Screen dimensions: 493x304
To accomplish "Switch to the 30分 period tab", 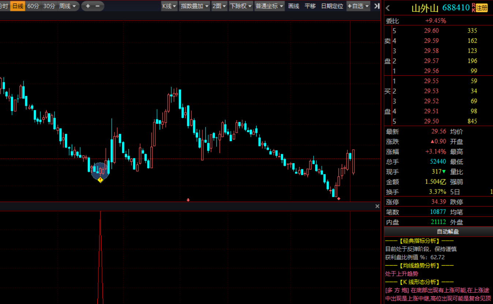I will coord(49,6).
